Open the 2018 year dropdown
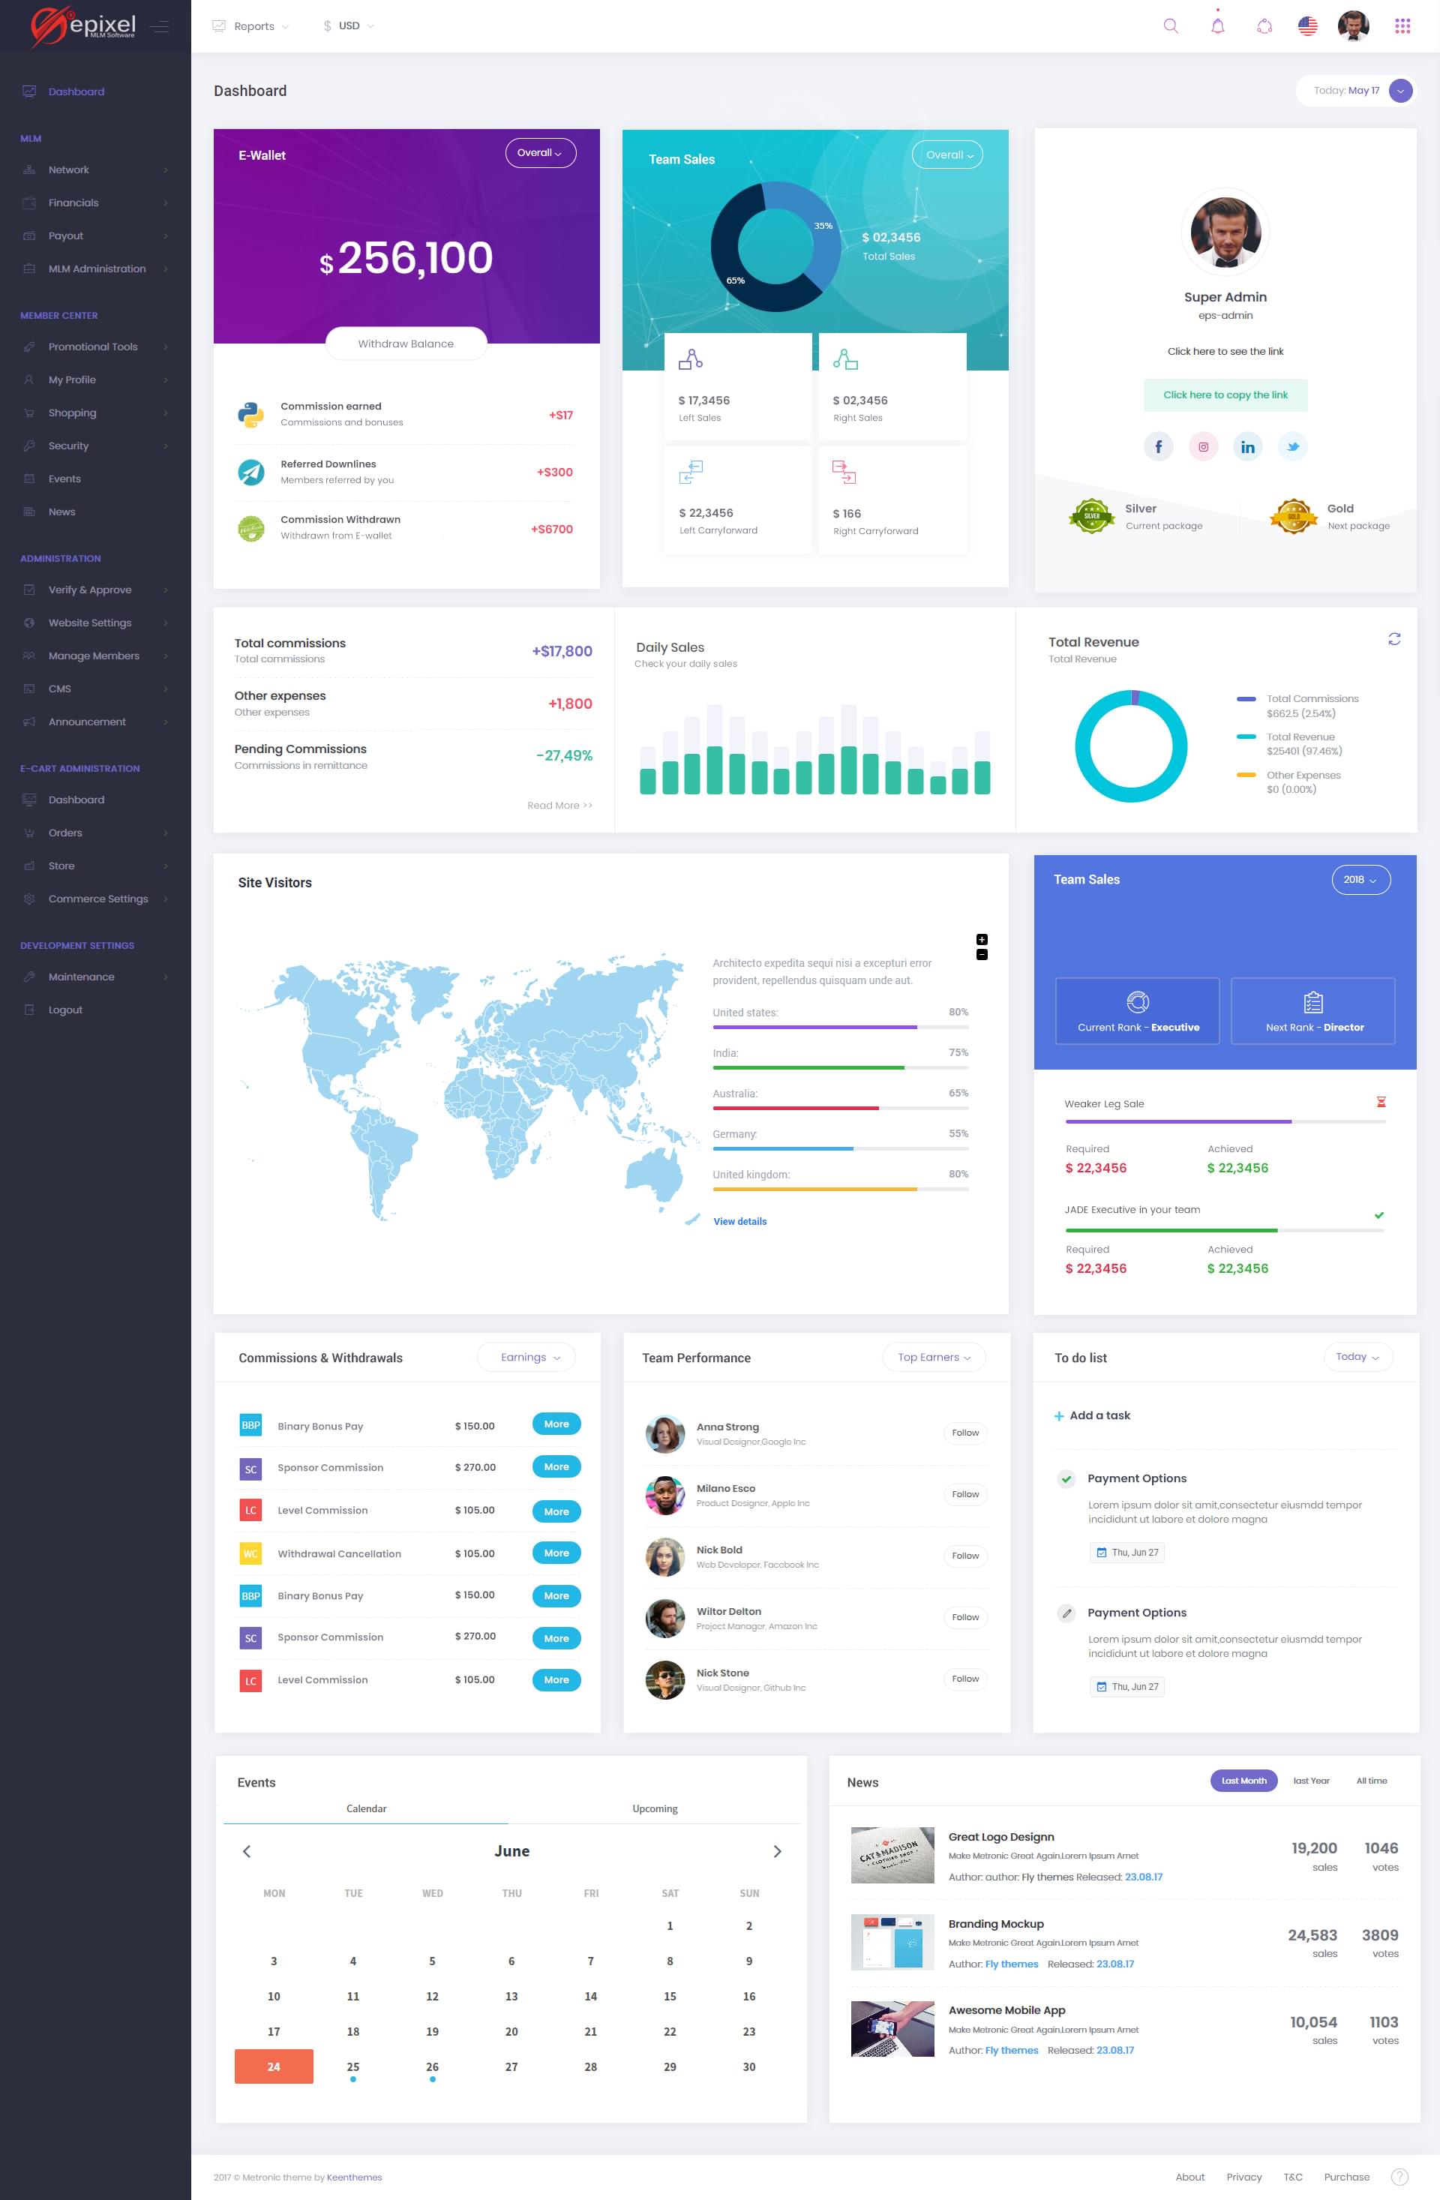1440x2200 pixels. [x=1360, y=879]
